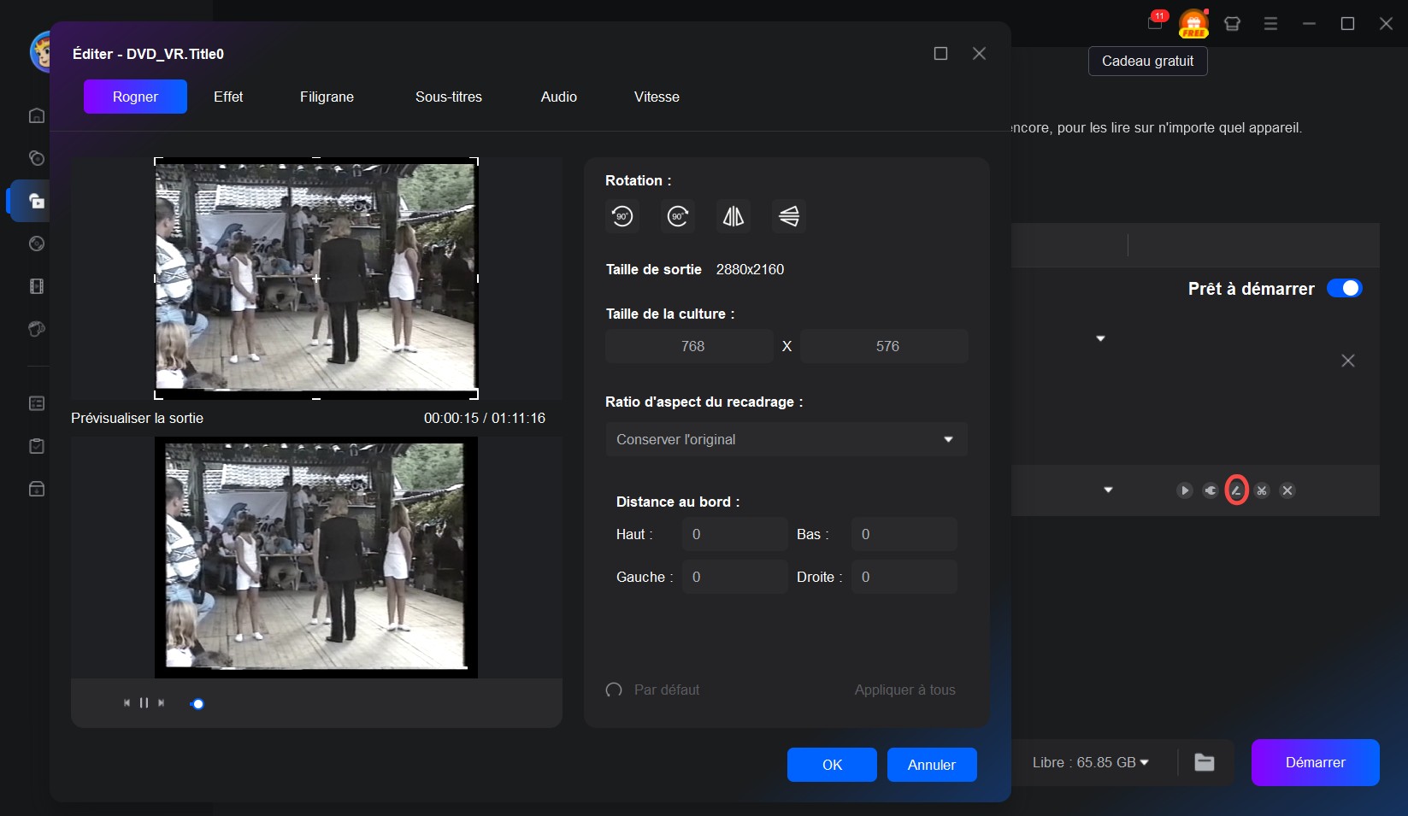This screenshot has height=816, width=1408.
Task: Open the output folder via the folder icon
Action: click(x=1205, y=762)
